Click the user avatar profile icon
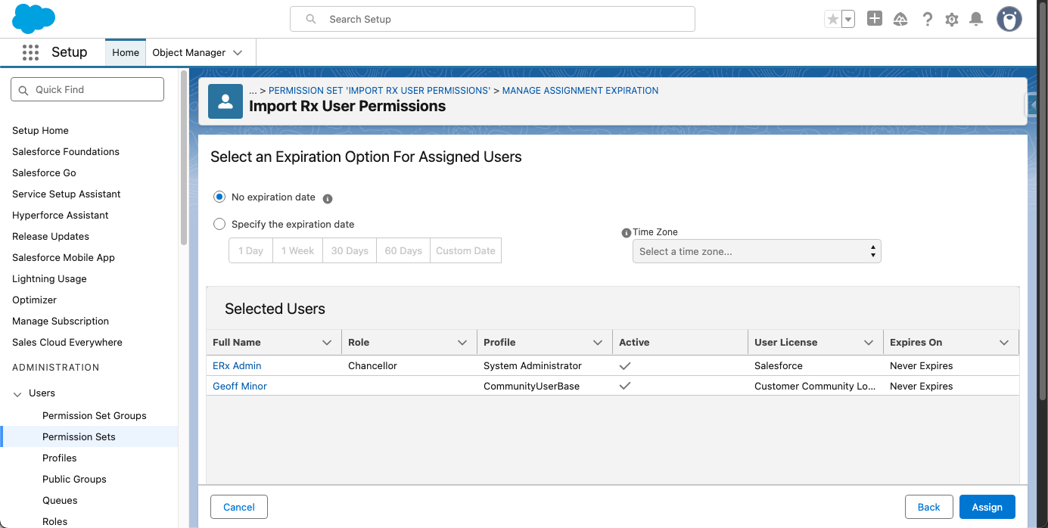This screenshot has width=1048, height=528. point(1009,19)
